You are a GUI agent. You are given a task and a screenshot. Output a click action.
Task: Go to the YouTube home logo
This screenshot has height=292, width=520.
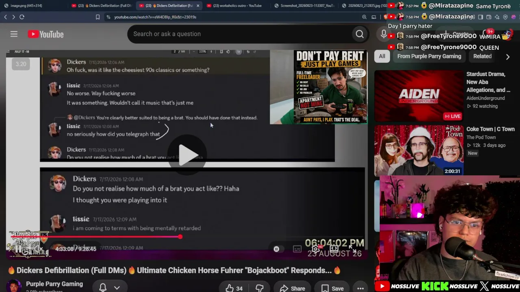[45, 34]
